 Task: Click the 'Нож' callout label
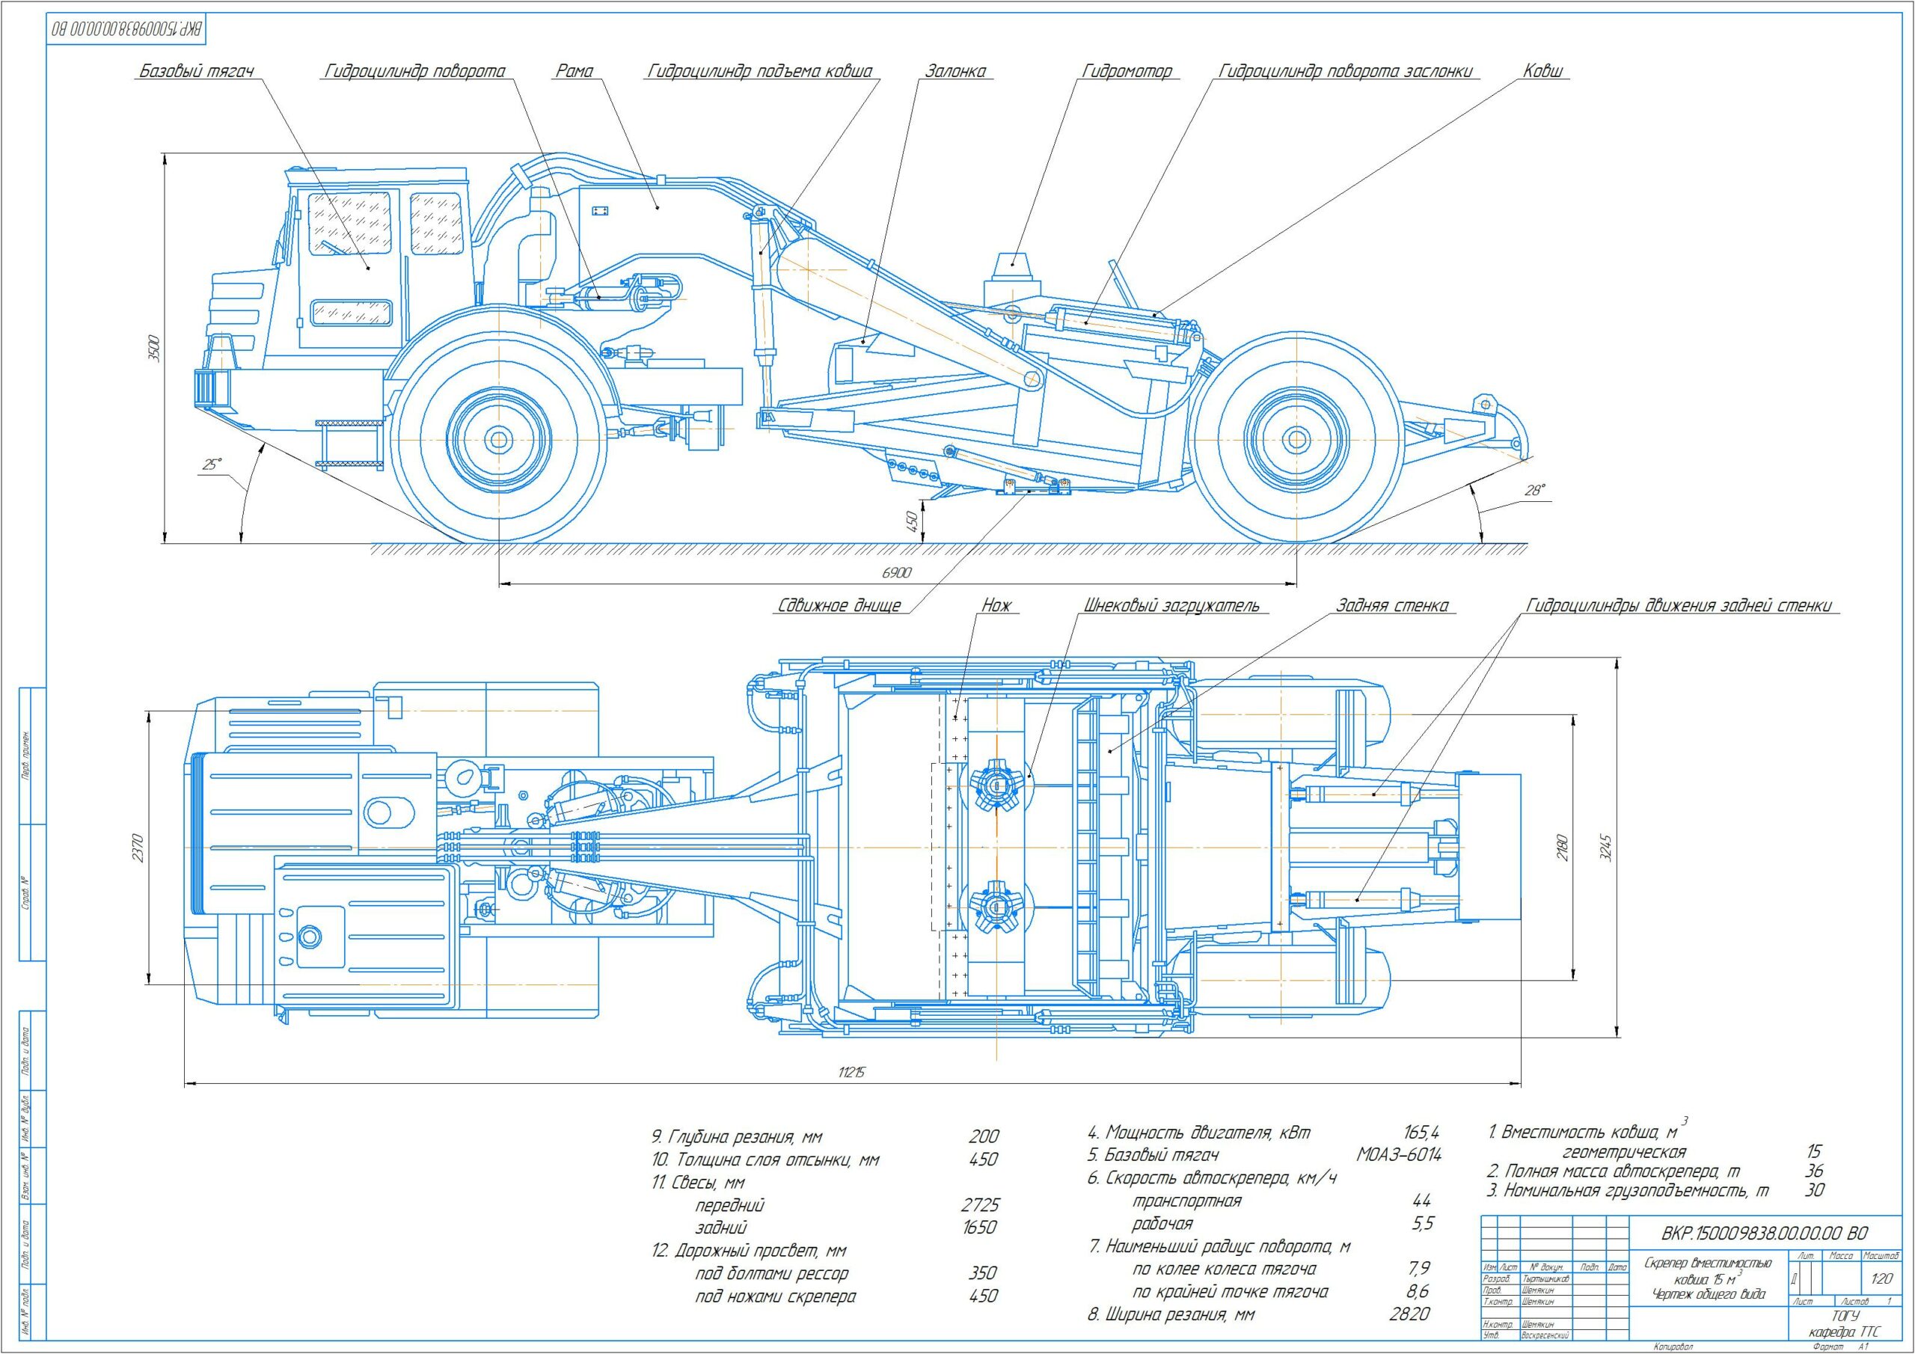996,606
